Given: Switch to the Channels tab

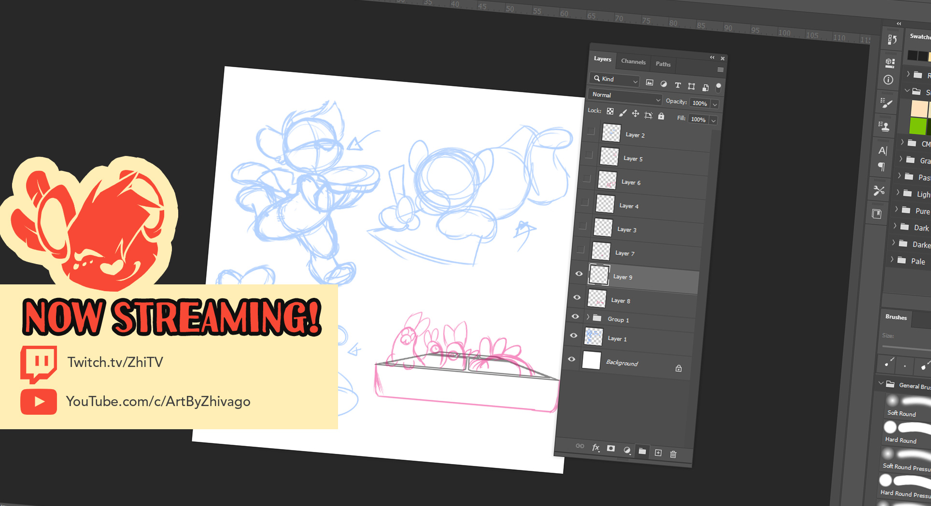Looking at the screenshot, I should pyautogui.click(x=633, y=62).
